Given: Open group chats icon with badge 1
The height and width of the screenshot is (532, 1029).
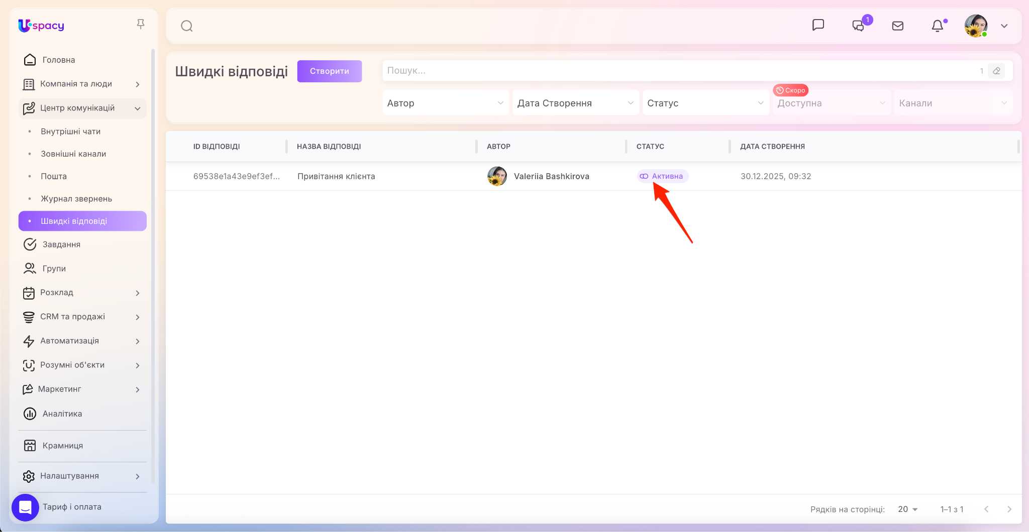Looking at the screenshot, I should click(x=859, y=26).
